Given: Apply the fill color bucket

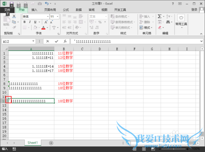Looking at the screenshot, I should [35, 27].
